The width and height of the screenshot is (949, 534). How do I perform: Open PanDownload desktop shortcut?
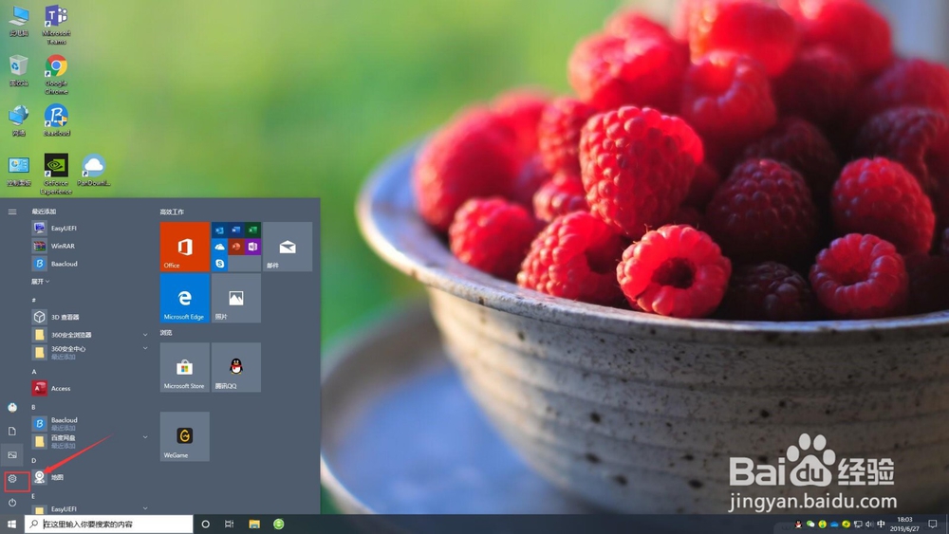click(x=93, y=171)
